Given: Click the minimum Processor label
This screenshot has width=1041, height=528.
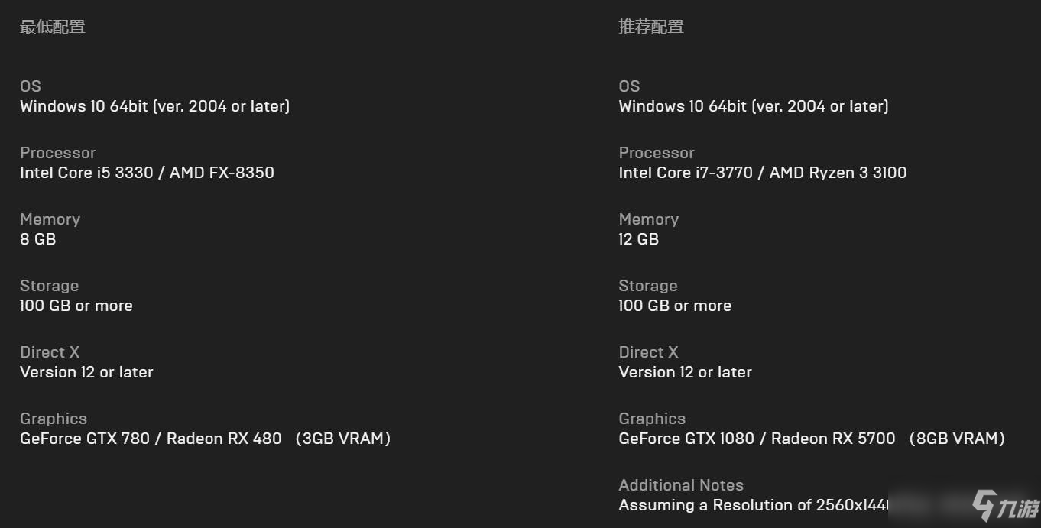Looking at the screenshot, I should pos(58,153).
